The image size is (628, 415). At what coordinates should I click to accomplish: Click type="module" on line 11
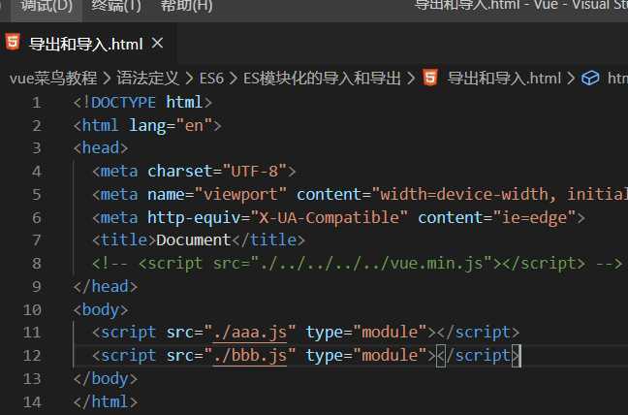(x=366, y=333)
